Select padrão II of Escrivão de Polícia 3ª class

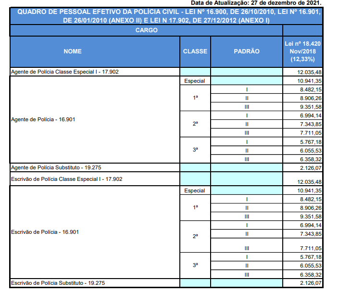247,266
